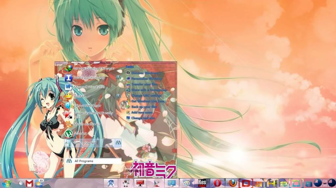Click the Opera icon on the taskbar

[x=217, y=183]
